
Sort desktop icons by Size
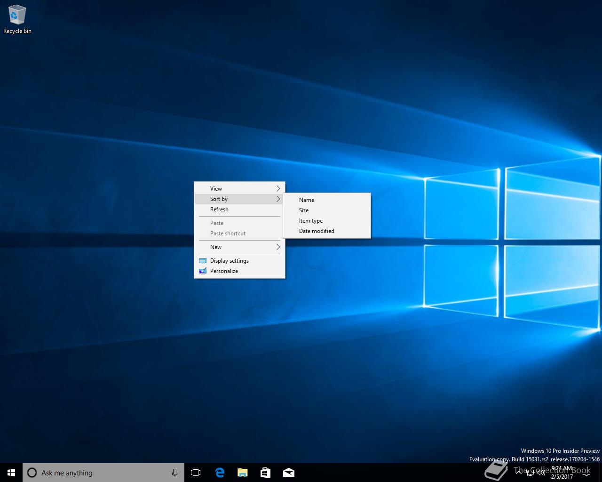point(327,210)
